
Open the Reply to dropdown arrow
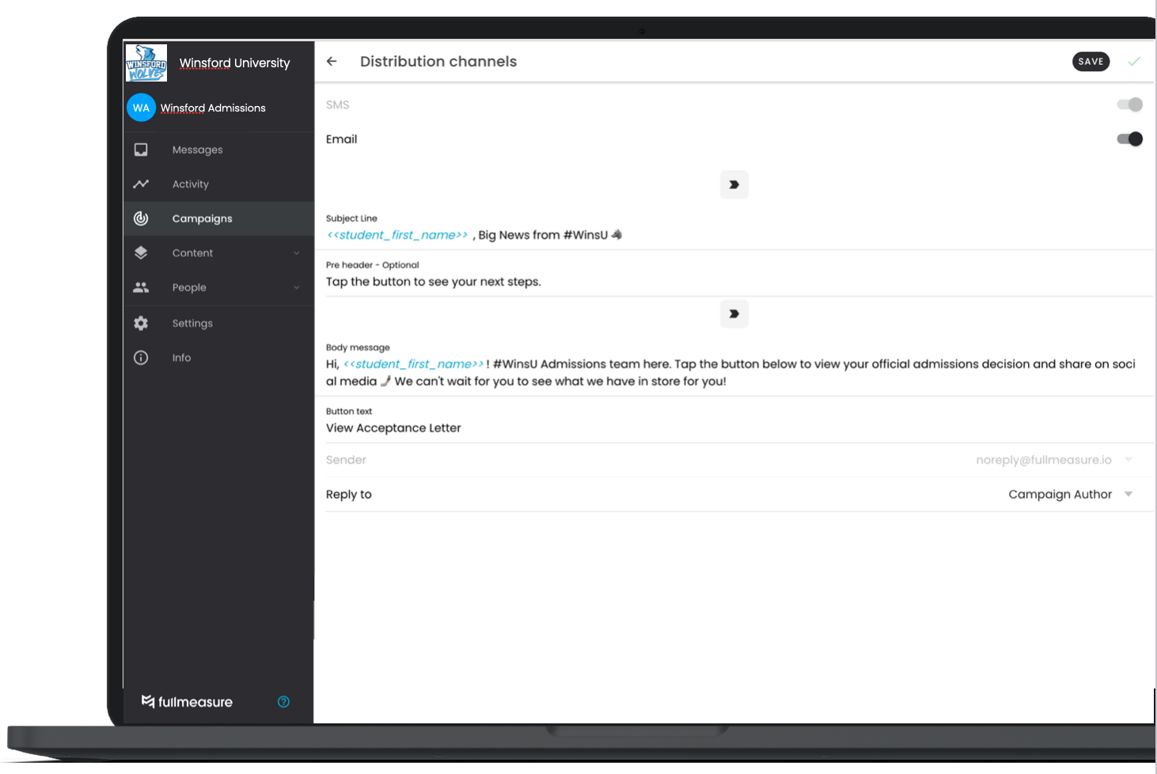pos(1129,494)
